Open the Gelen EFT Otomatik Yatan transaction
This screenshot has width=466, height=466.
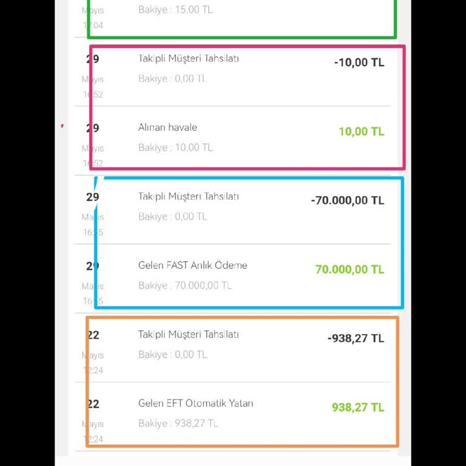tap(195, 403)
